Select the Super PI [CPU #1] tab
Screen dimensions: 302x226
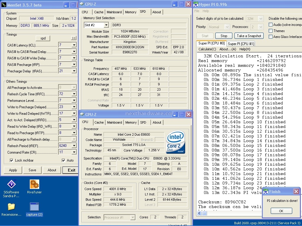[241, 44]
